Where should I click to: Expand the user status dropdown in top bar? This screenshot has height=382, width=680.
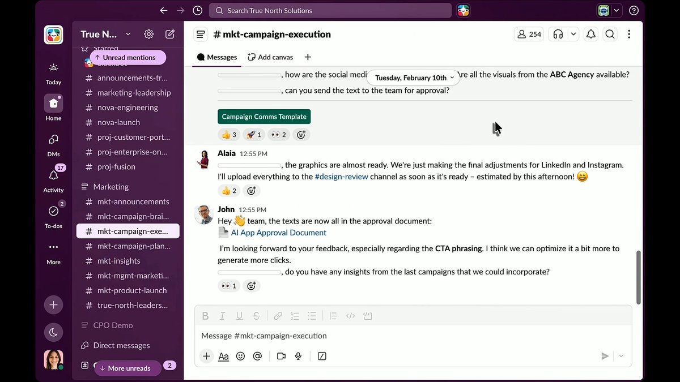pos(617,10)
